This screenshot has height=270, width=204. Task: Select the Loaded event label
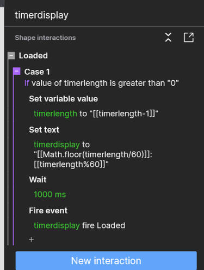[x=33, y=56]
